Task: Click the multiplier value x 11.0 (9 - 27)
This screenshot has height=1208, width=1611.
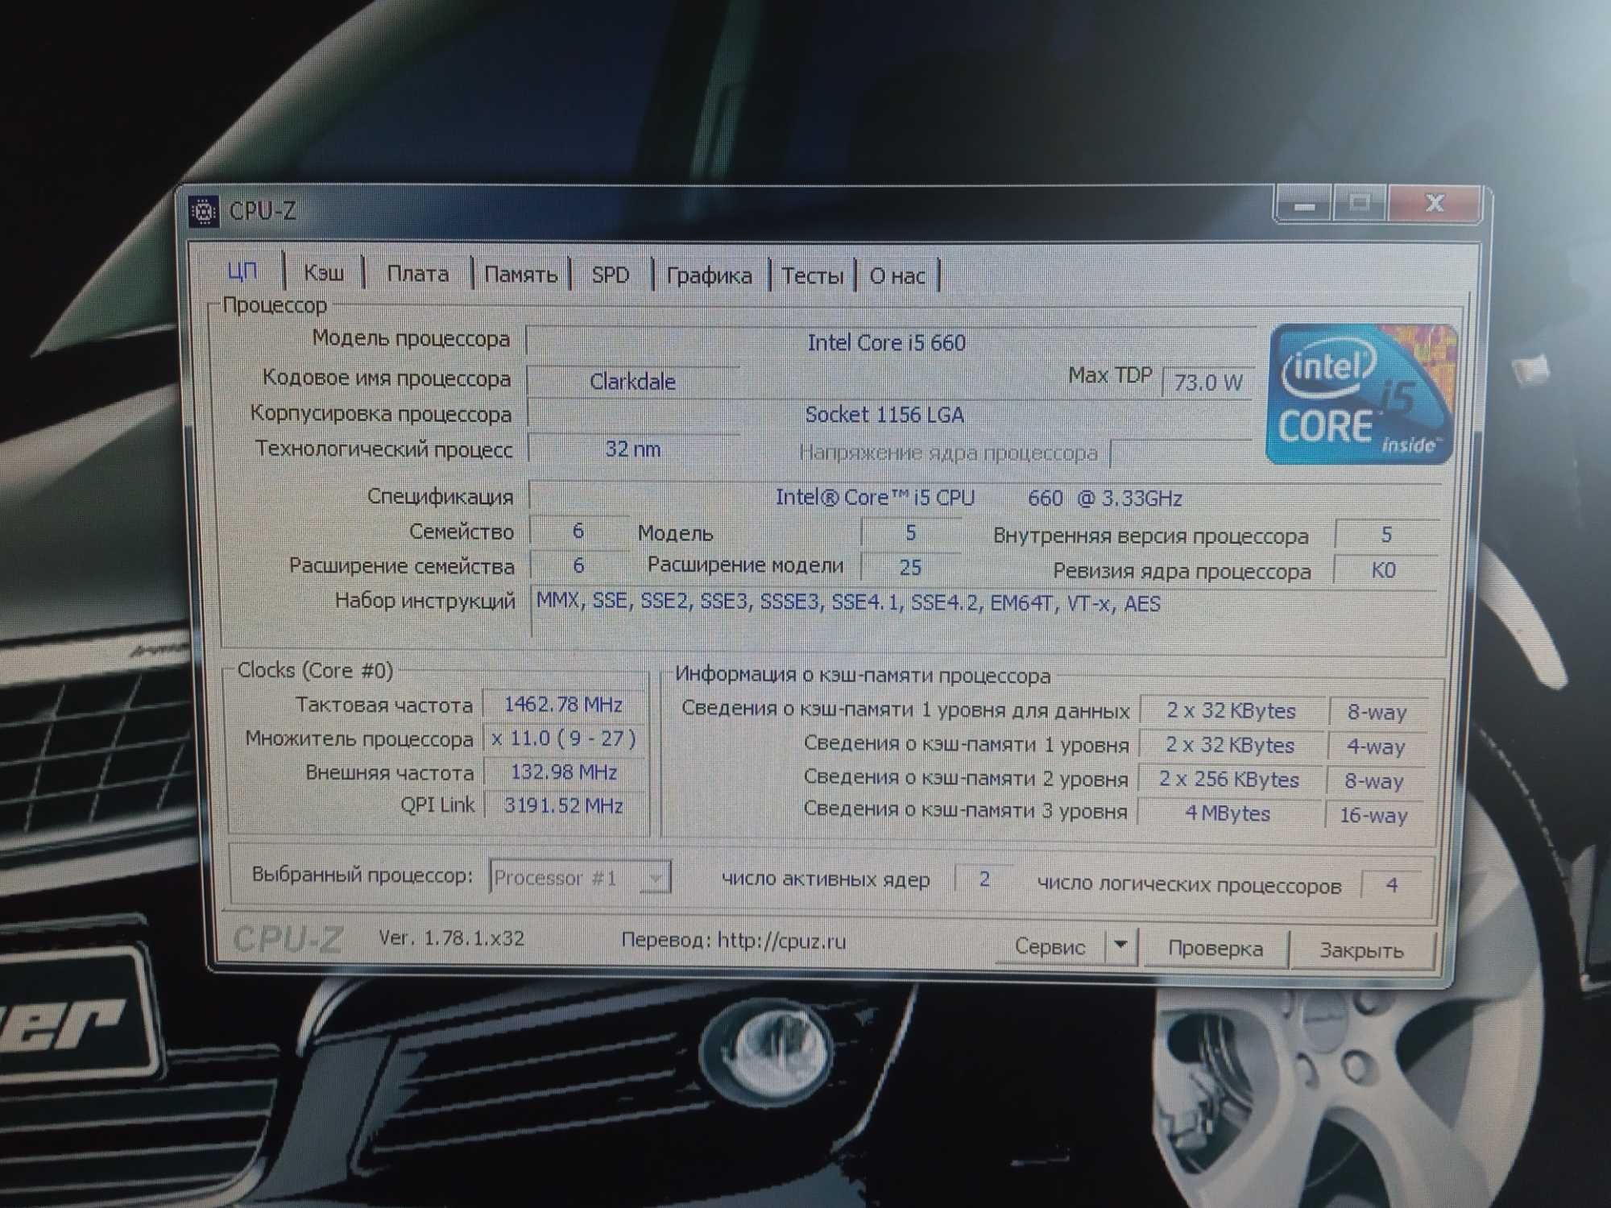Action: 564,738
